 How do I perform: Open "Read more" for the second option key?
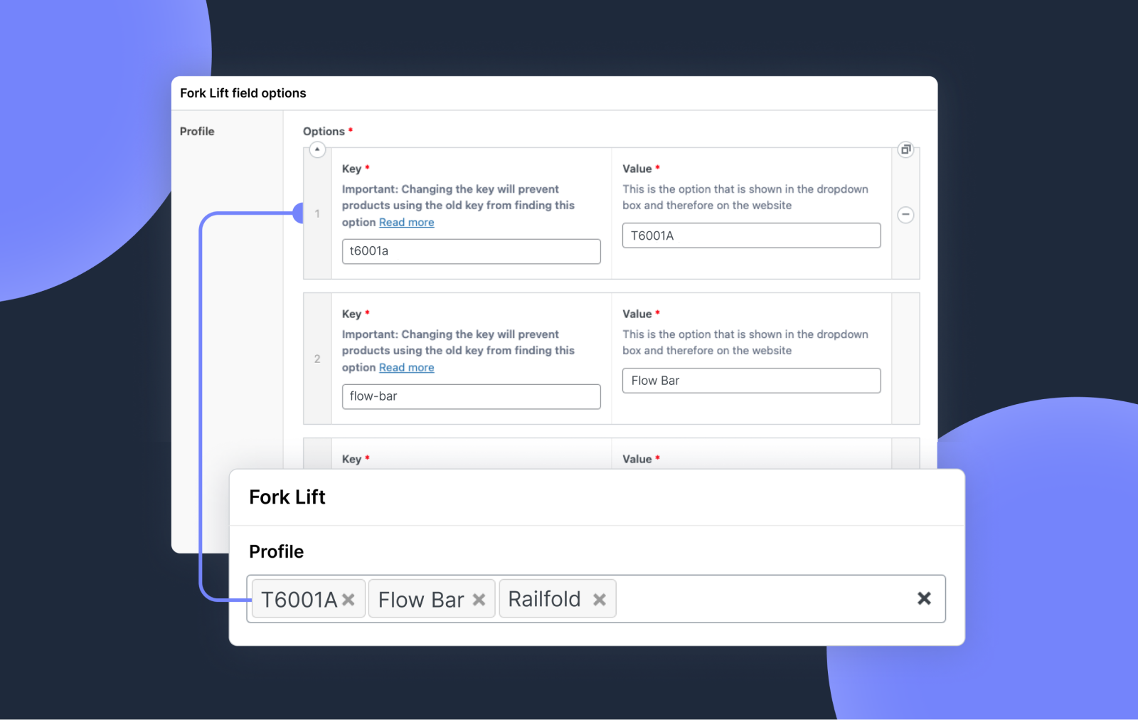(406, 367)
